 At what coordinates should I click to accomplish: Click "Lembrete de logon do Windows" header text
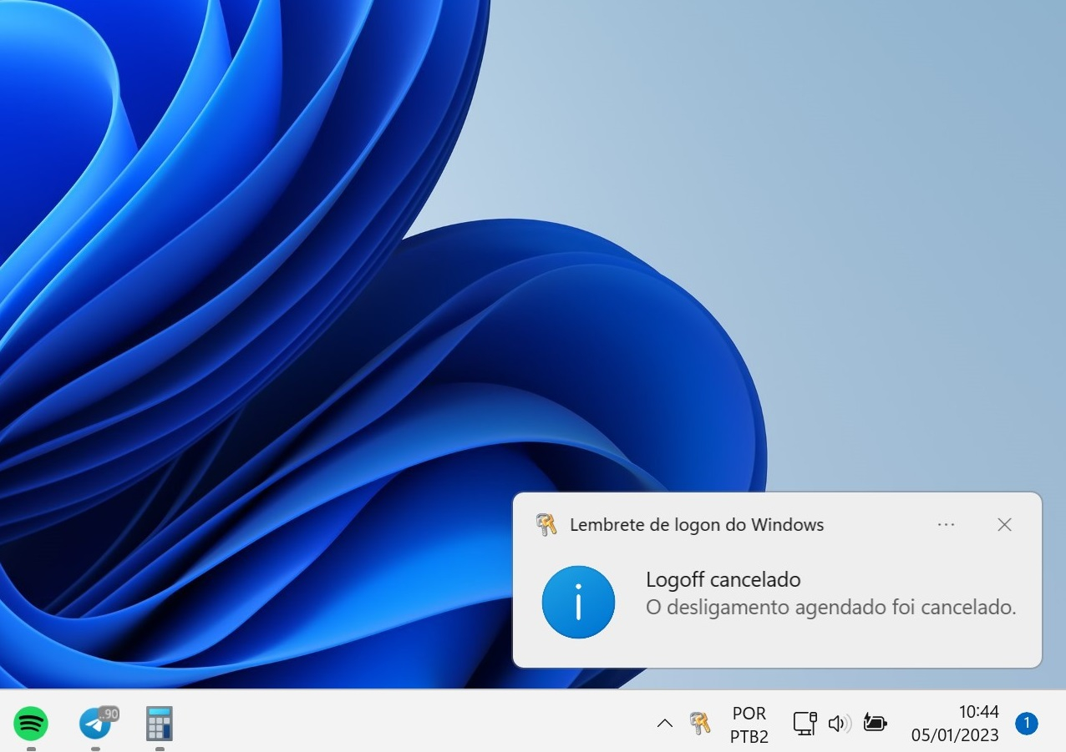(x=697, y=525)
